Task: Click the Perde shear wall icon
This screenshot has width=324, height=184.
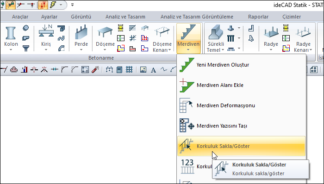Action: pyautogui.click(x=81, y=32)
